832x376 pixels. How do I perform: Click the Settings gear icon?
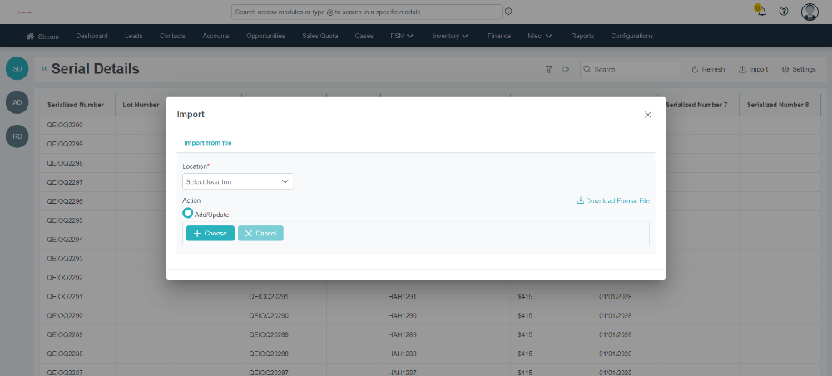point(799,70)
